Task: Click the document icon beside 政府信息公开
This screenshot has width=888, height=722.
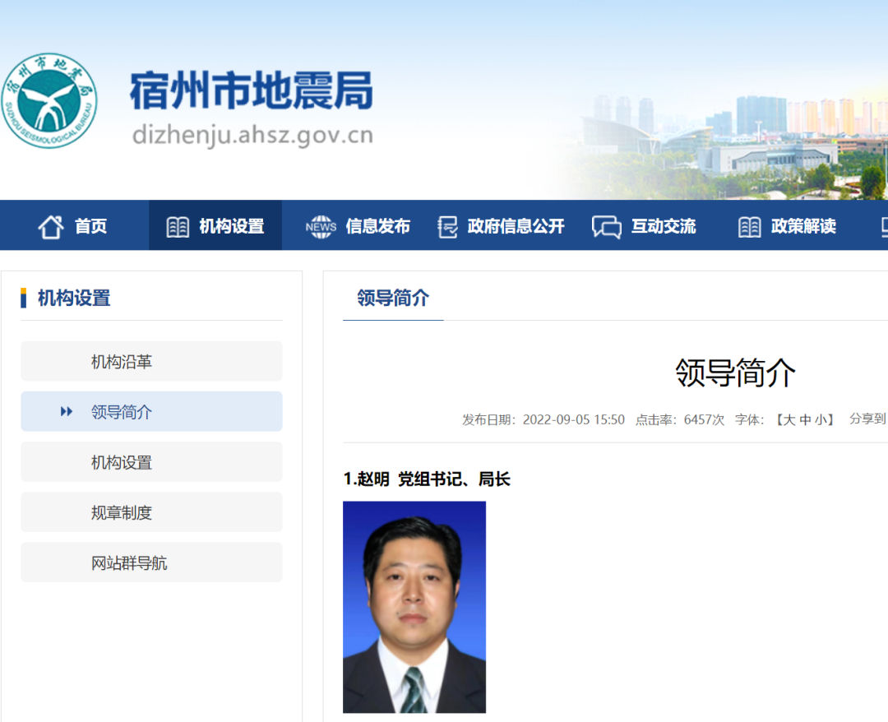Action: tap(447, 227)
